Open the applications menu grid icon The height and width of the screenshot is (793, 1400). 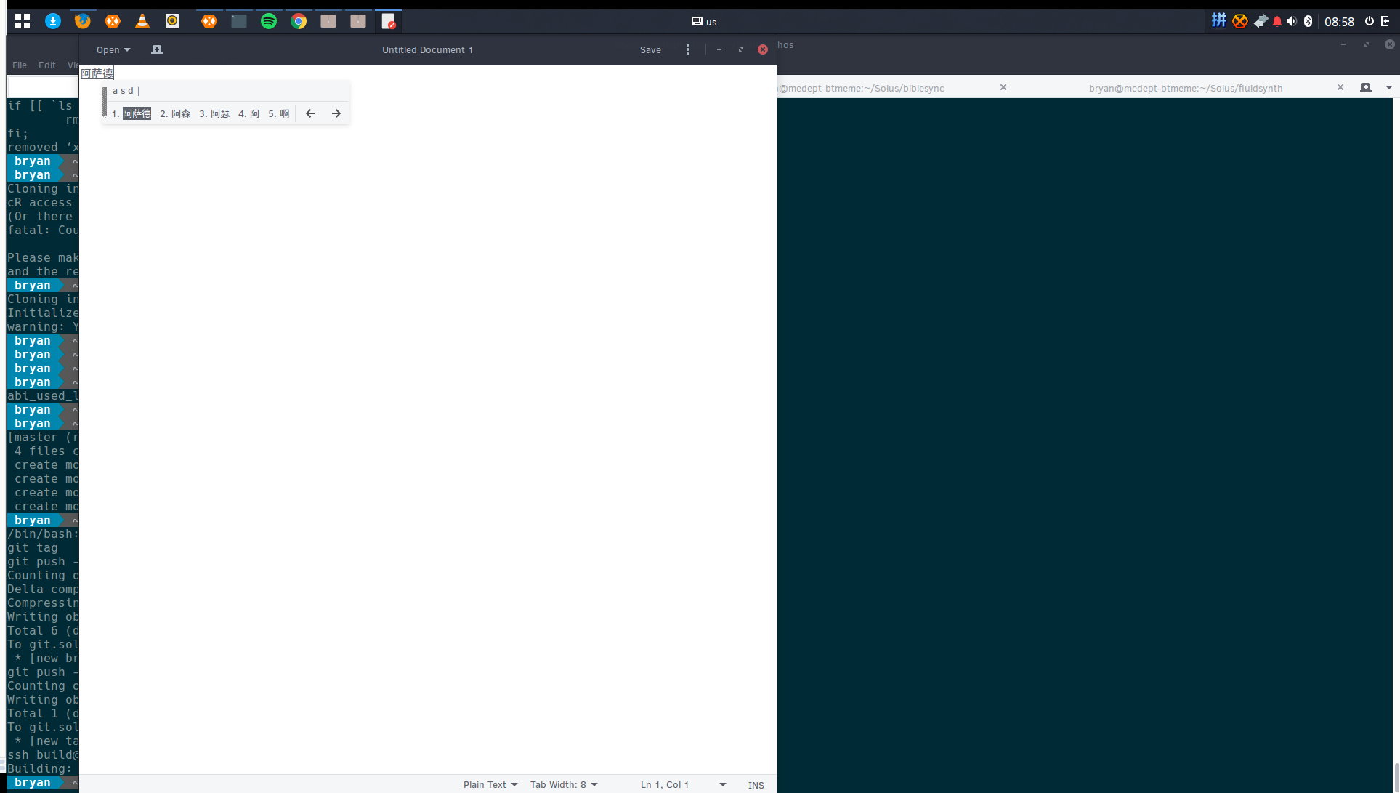point(23,21)
